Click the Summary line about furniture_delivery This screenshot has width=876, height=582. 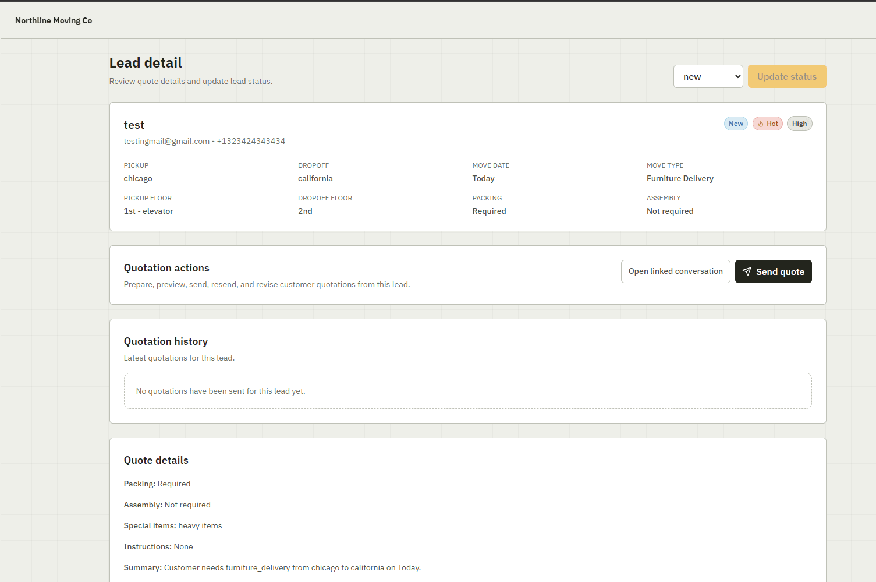(x=272, y=567)
